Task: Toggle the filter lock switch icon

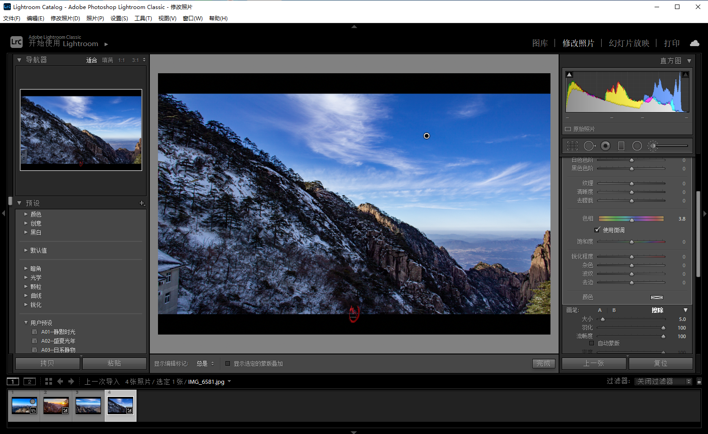Action: tap(699, 382)
